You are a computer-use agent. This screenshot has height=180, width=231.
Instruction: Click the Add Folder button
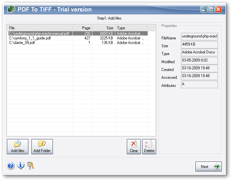(x=42, y=146)
